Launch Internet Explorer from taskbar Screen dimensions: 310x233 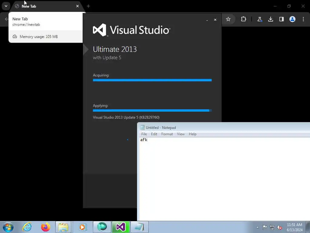tap(27, 227)
